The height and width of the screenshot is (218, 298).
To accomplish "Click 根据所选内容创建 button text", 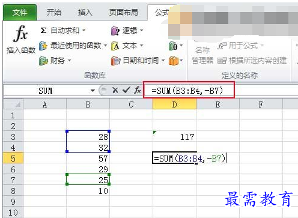I will click(x=258, y=61).
